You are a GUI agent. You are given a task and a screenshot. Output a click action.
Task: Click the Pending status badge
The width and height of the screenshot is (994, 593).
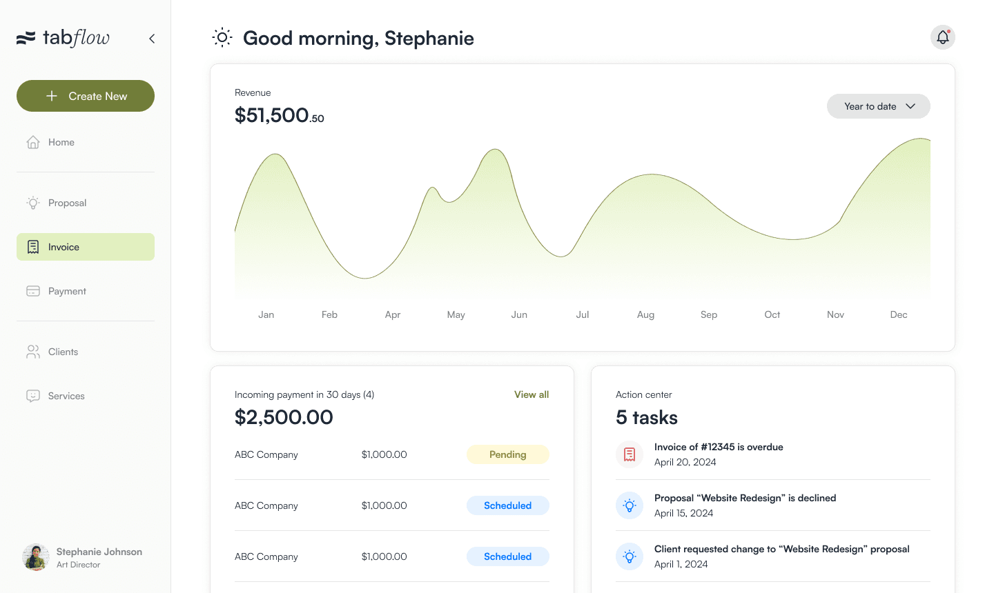pos(508,454)
